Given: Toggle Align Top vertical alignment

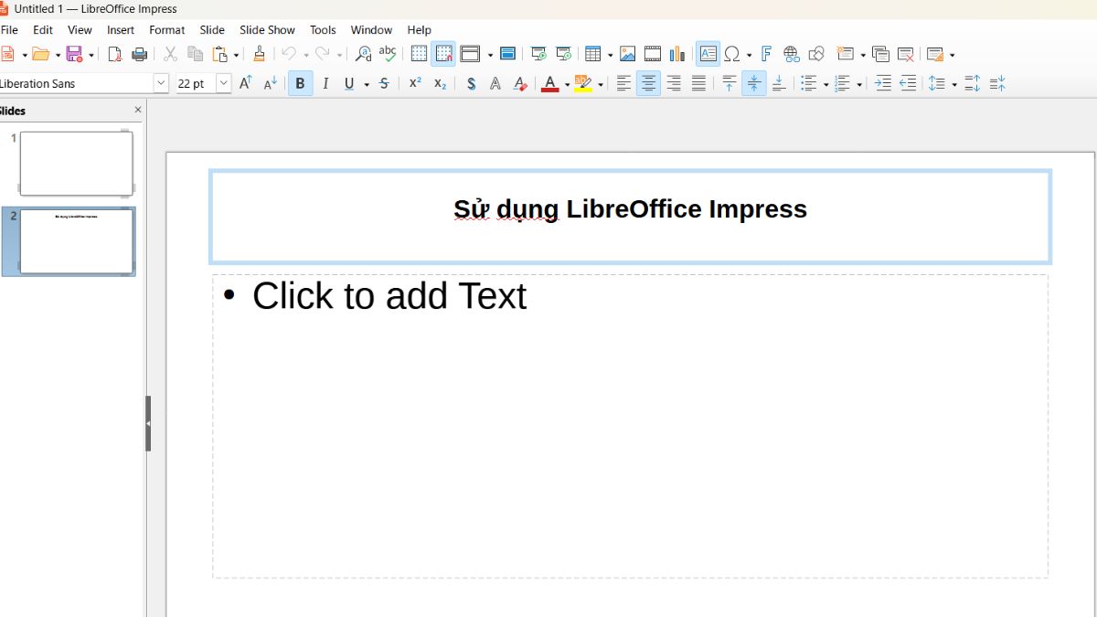Looking at the screenshot, I should [729, 83].
